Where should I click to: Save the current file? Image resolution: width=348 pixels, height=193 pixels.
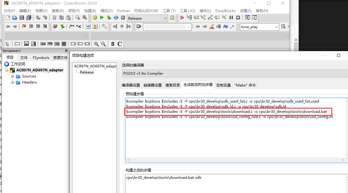click(22, 18)
